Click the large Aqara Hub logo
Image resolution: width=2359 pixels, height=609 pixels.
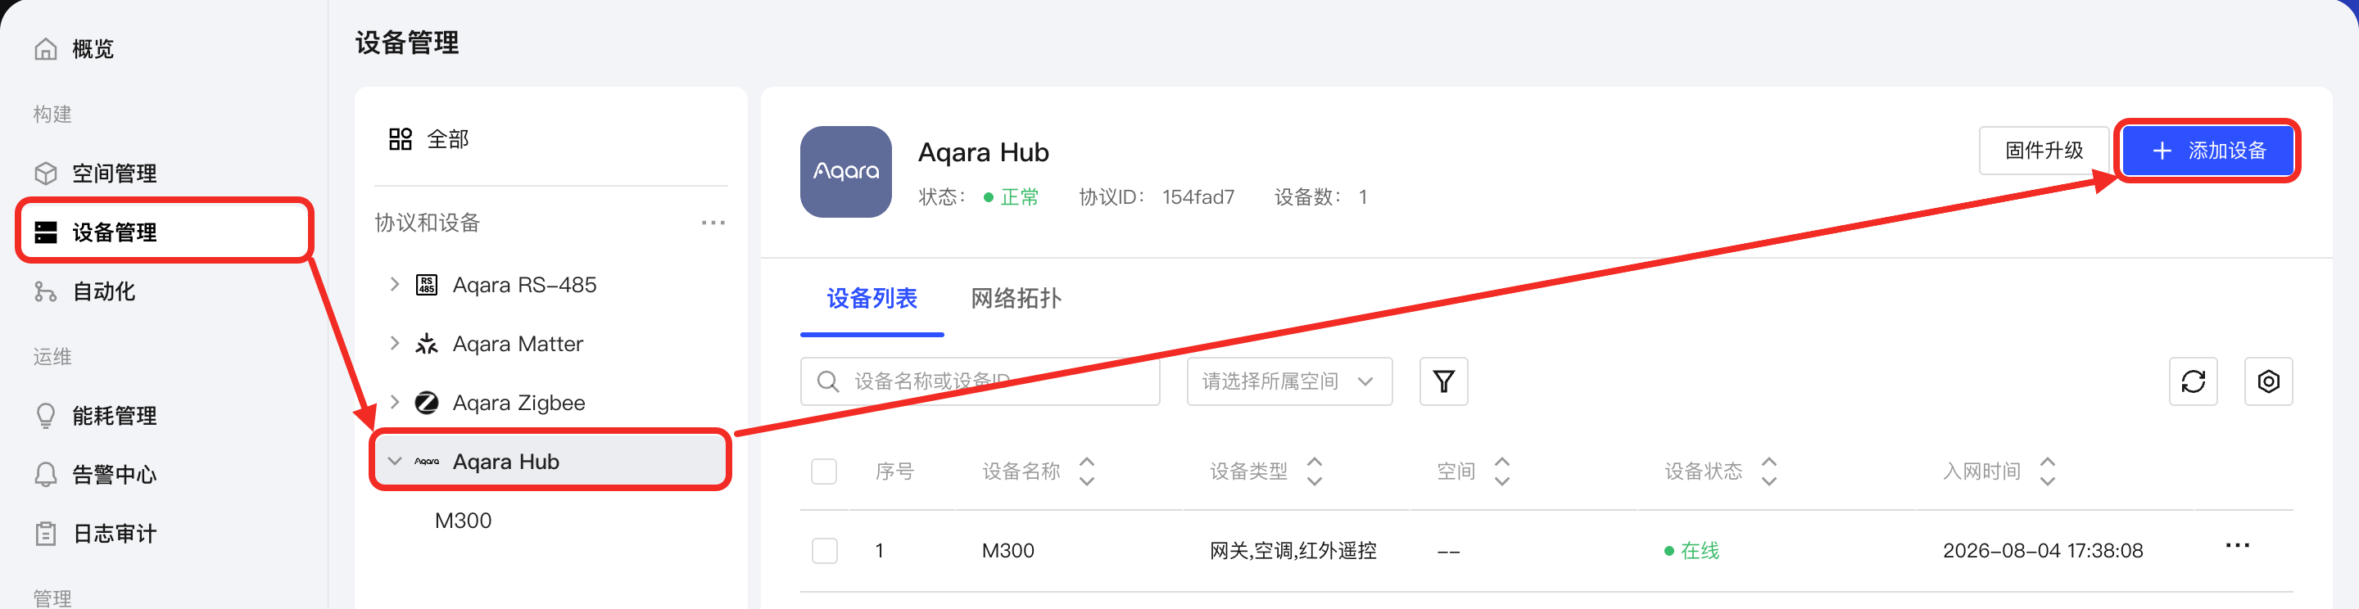[845, 171]
